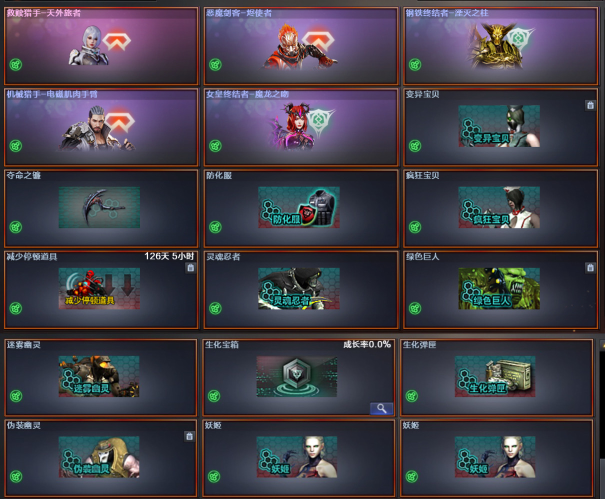Click green biohazard badge on 防化服 card
This screenshot has height=499, width=605.
[x=215, y=227]
